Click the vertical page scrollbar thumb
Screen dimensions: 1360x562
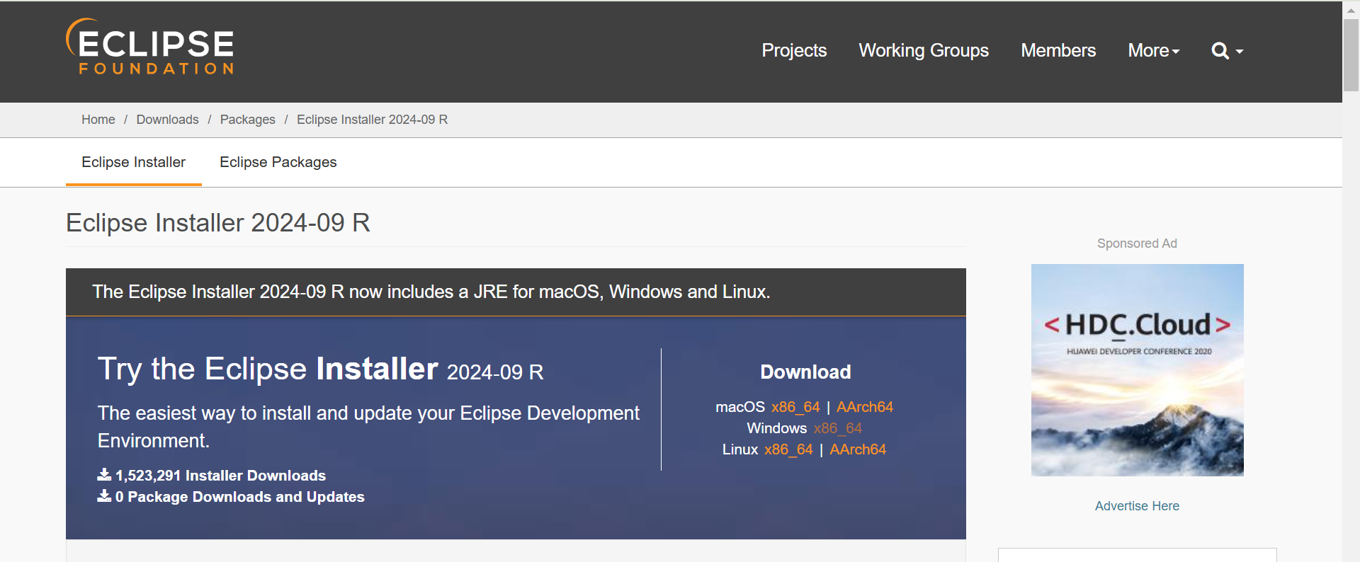pyautogui.click(x=1351, y=55)
